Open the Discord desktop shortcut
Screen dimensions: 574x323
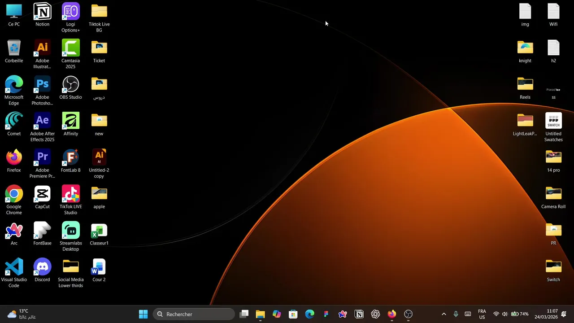(x=42, y=270)
